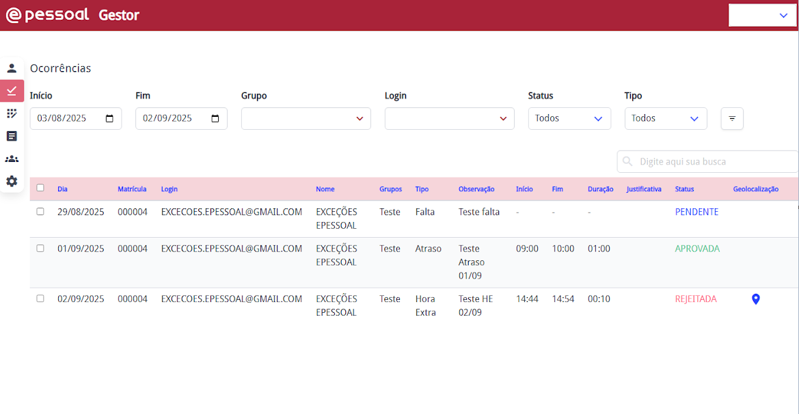
Task: Open the reports document icon in sidebar
Action: 12,136
